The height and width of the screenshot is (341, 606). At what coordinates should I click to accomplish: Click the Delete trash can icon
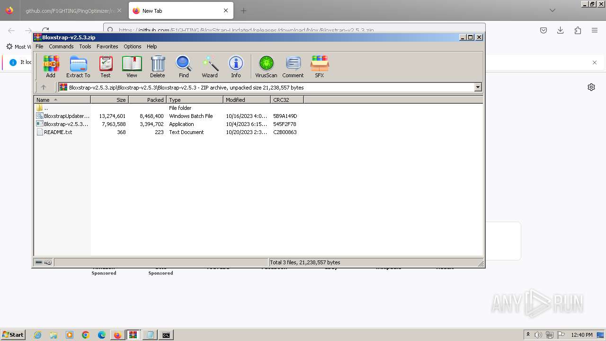pos(158,66)
